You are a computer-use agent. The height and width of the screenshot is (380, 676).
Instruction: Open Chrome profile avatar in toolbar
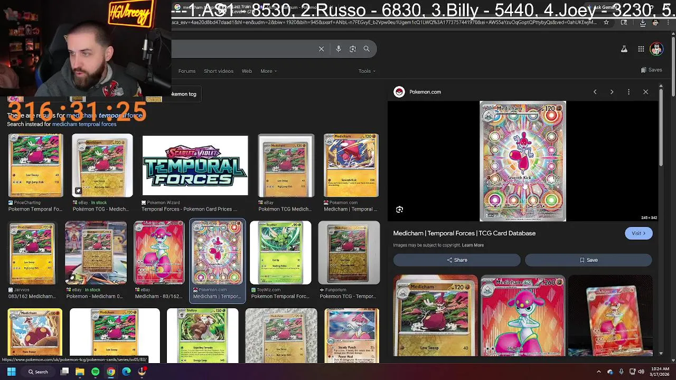click(655, 23)
